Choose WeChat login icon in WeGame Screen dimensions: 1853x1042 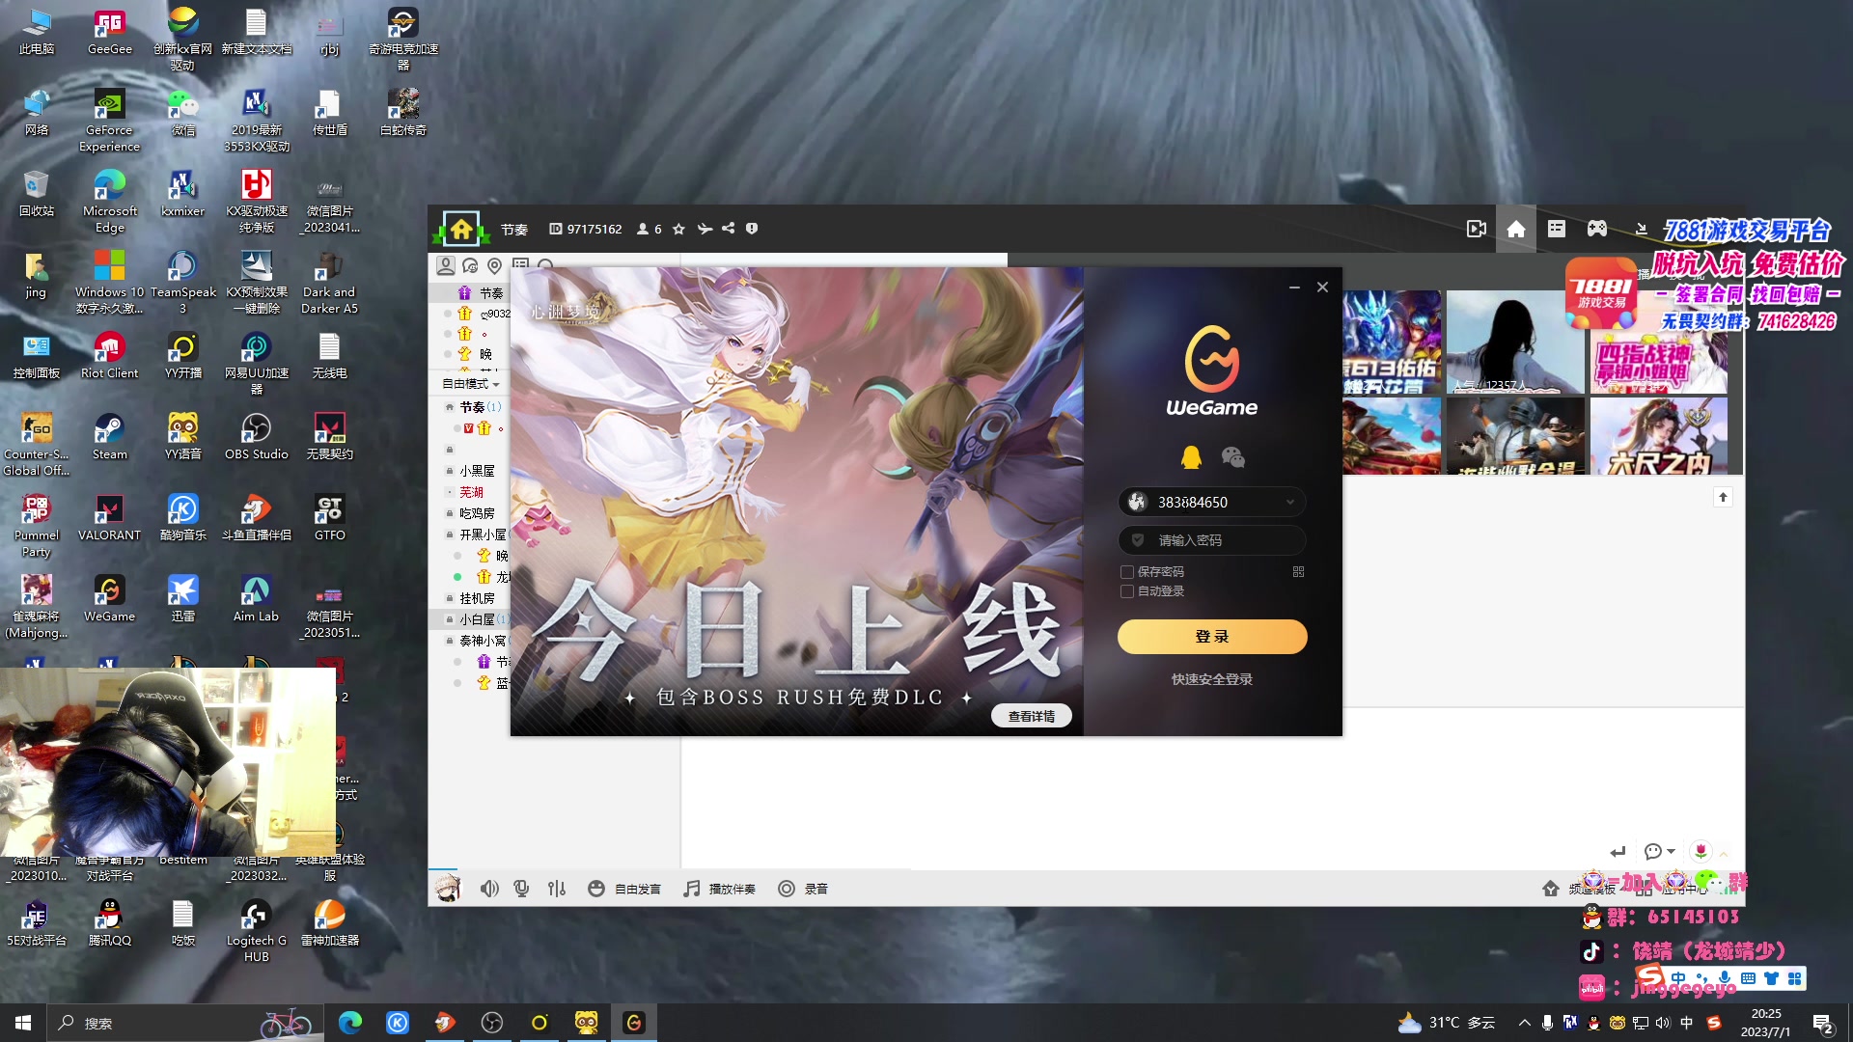[x=1232, y=457]
